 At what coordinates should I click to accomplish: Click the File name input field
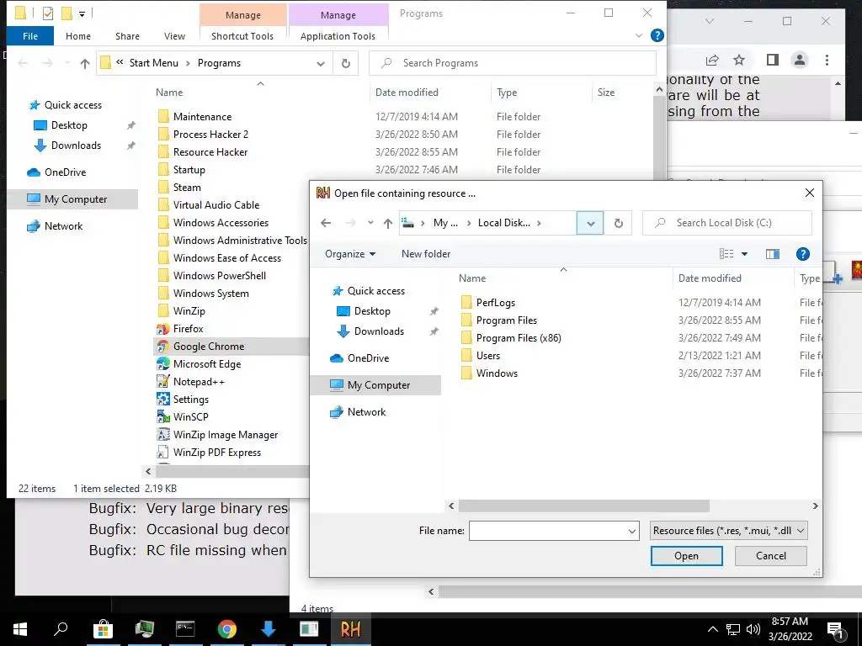click(547, 532)
